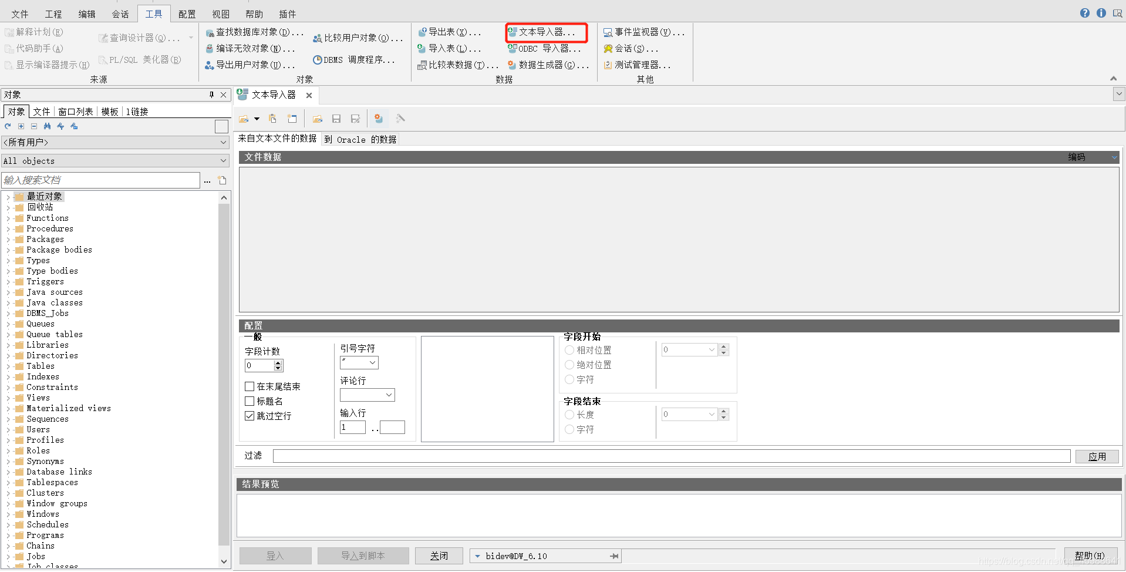Switch to 模板 tab in object panel
The width and height of the screenshot is (1126, 572).
pos(110,112)
